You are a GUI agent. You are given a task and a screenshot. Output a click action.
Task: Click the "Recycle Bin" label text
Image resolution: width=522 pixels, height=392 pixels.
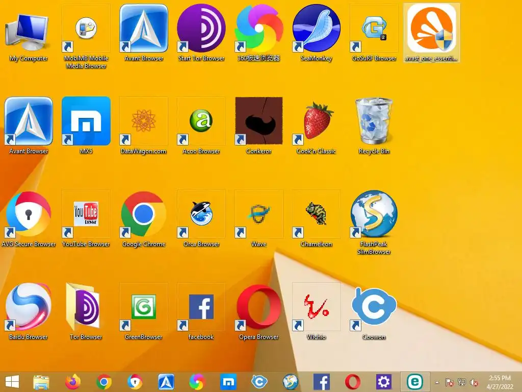[374, 151]
